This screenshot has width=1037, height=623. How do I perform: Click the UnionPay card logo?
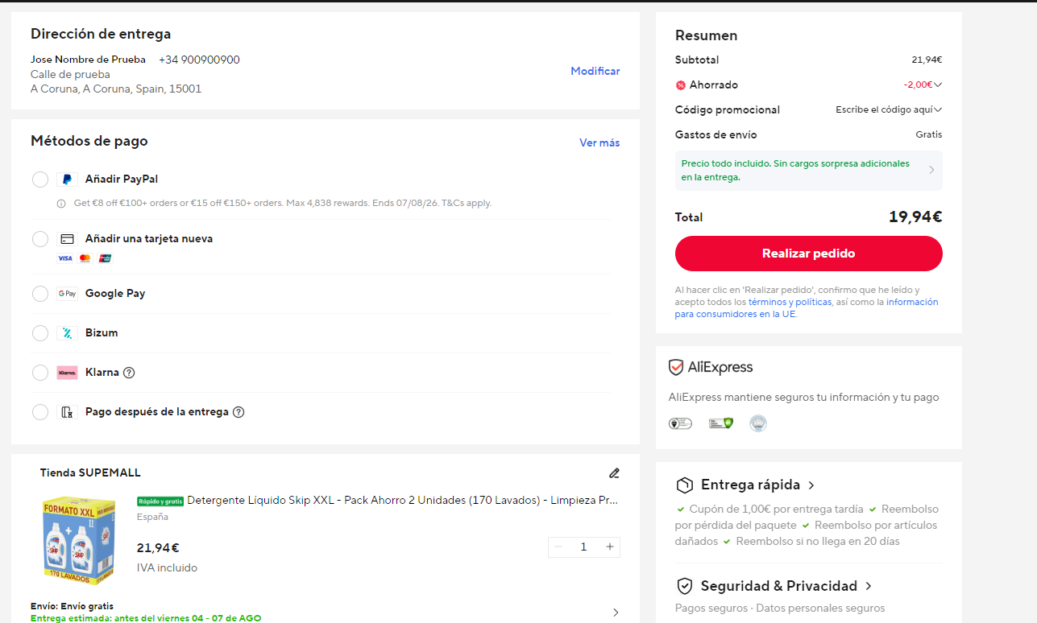click(105, 258)
